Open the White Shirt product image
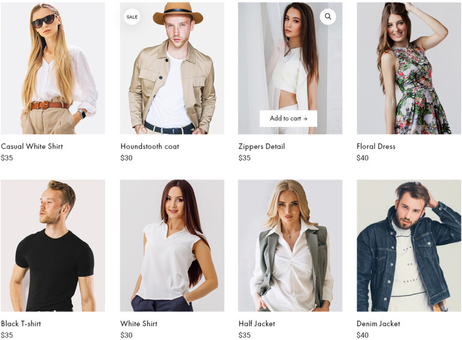This screenshot has width=462, height=340. point(172,246)
